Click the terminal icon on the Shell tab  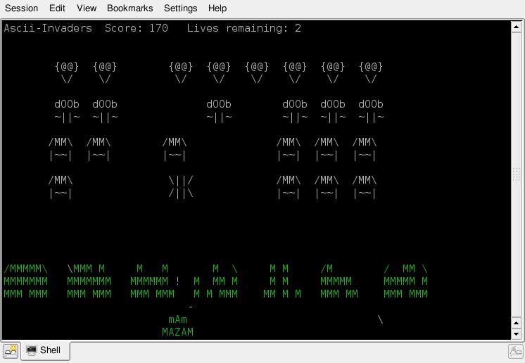click(x=32, y=350)
